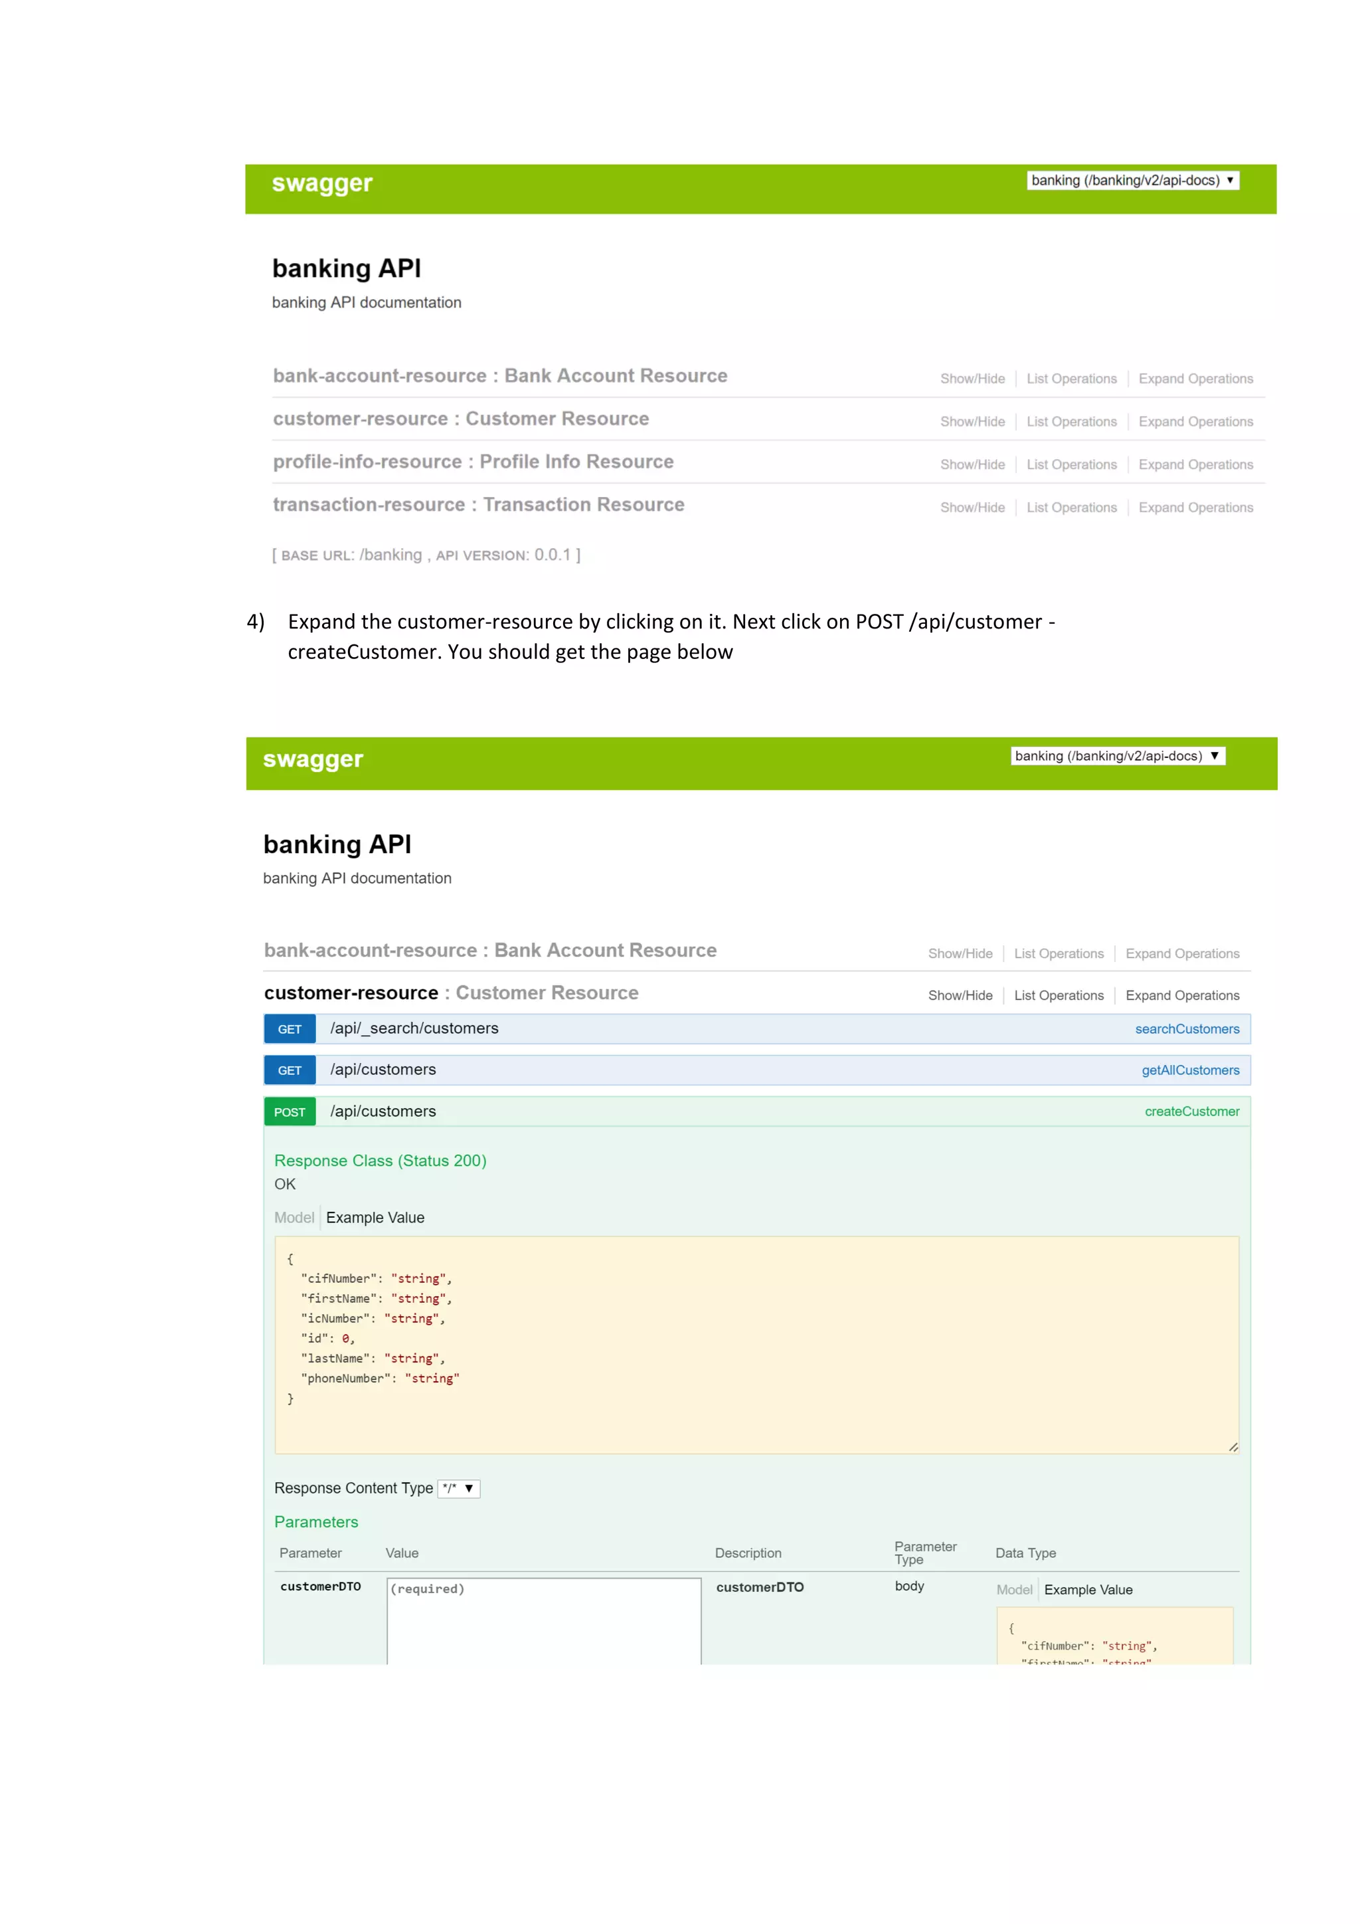Click Show/Hide for top bank-account-resource row
This screenshot has width=1360, height=1924.
(972, 379)
